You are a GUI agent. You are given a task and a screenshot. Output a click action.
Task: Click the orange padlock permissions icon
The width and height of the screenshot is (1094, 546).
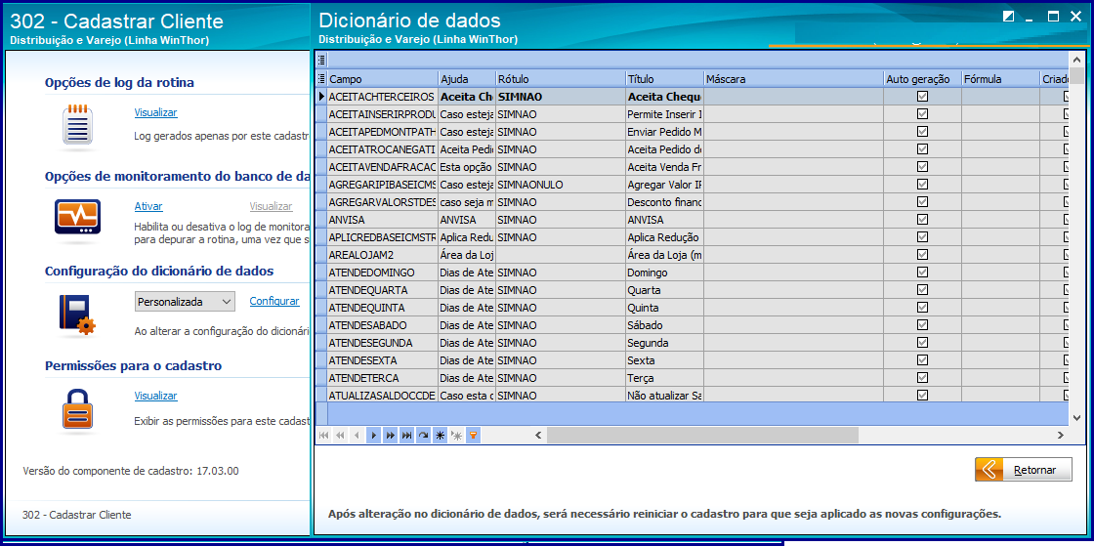click(77, 409)
